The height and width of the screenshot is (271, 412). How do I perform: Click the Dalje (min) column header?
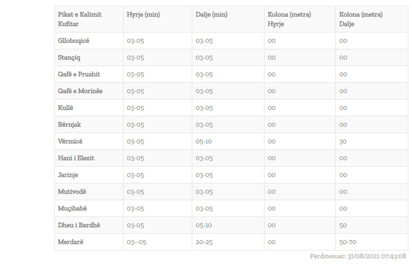211,15
